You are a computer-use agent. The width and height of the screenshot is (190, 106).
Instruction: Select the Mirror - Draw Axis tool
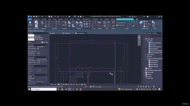(x=81, y=22)
